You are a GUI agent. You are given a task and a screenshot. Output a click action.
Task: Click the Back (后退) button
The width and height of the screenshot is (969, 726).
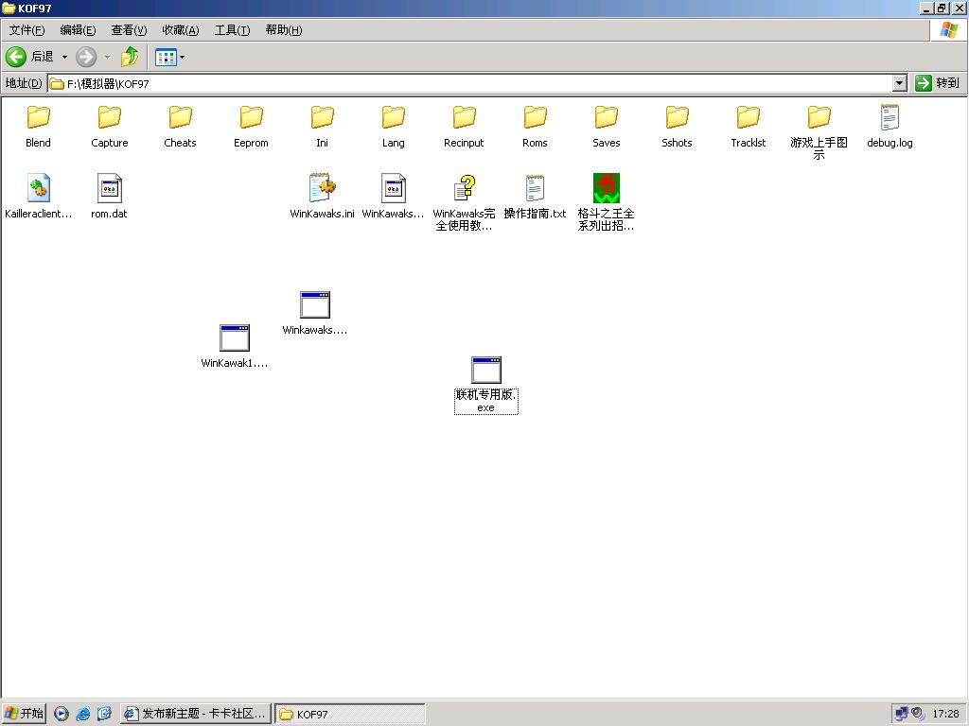29,57
